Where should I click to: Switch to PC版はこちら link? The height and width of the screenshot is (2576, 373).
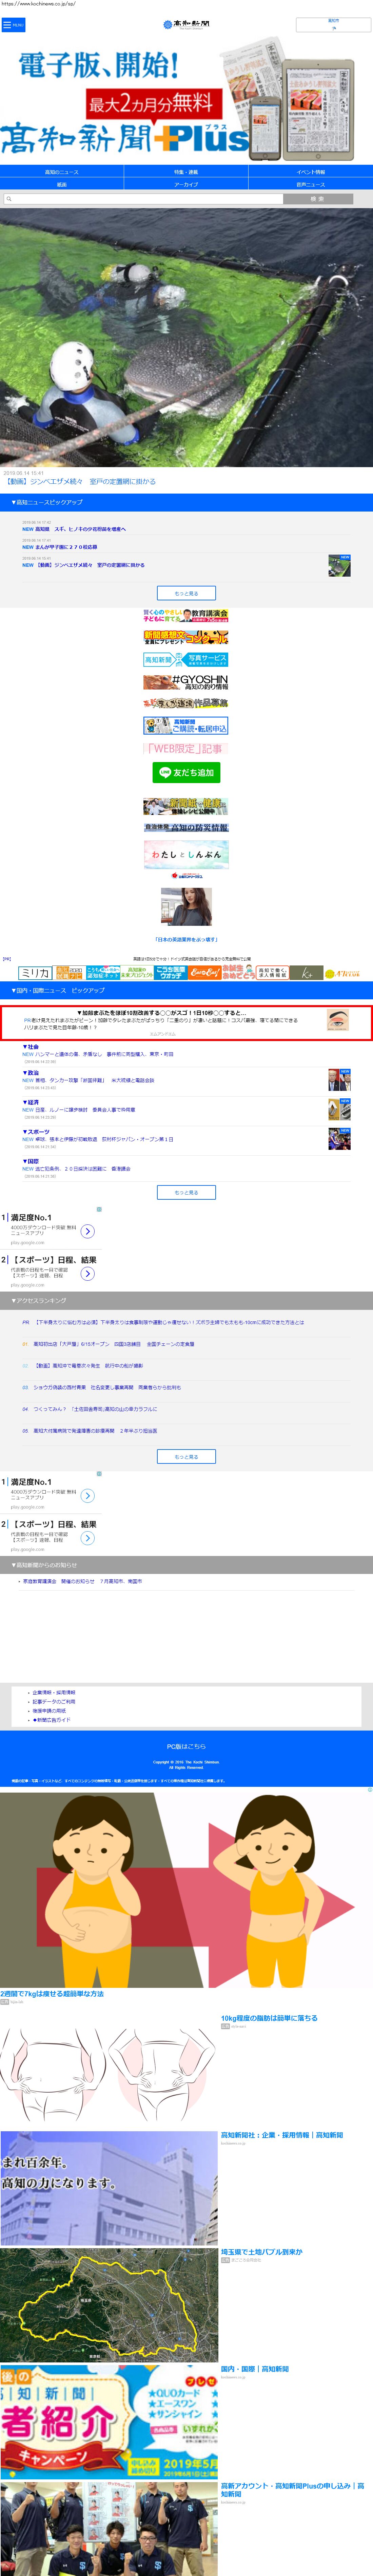pyautogui.click(x=186, y=1747)
